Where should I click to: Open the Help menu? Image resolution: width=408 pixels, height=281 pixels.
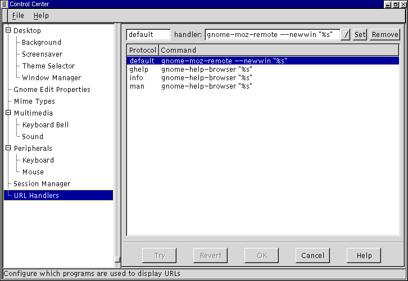click(41, 16)
